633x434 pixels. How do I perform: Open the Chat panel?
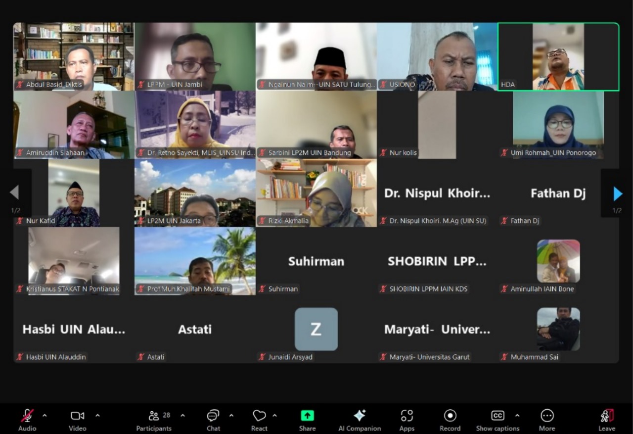tap(213, 420)
